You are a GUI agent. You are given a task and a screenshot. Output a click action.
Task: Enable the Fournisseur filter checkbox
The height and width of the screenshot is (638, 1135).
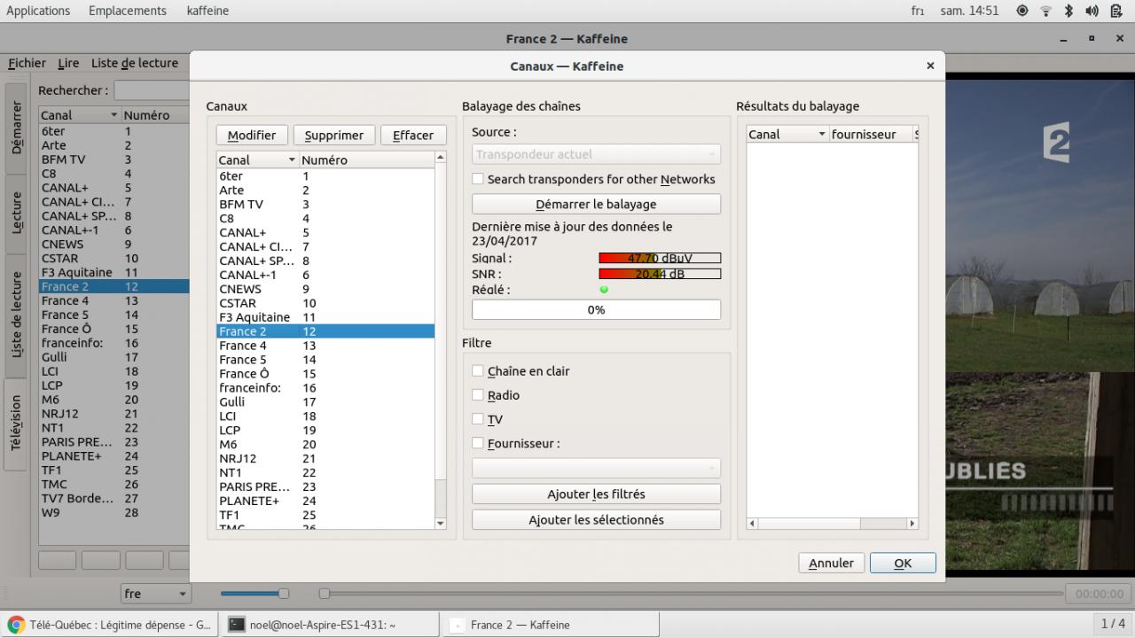(516, 443)
